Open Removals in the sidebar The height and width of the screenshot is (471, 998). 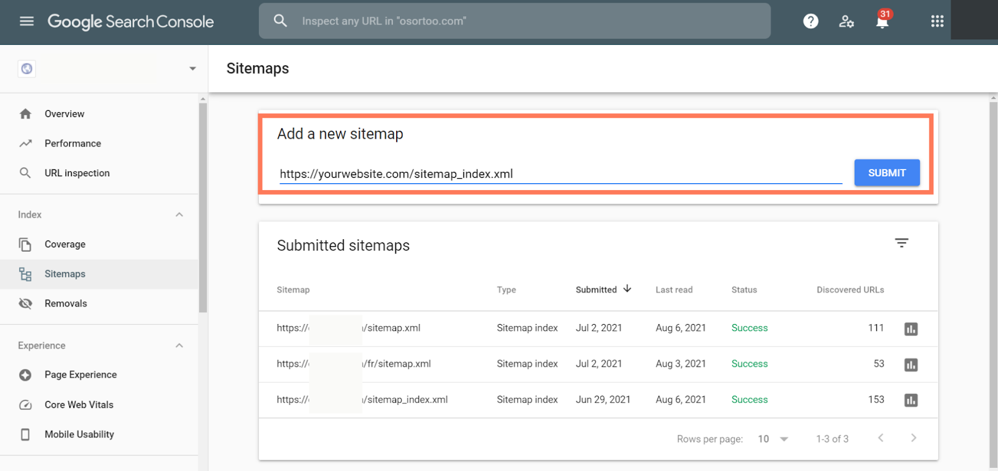(x=65, y=303)
